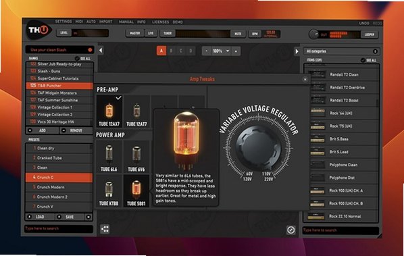
Task: Click the output volume knob
Action: (x=313, y=34)
